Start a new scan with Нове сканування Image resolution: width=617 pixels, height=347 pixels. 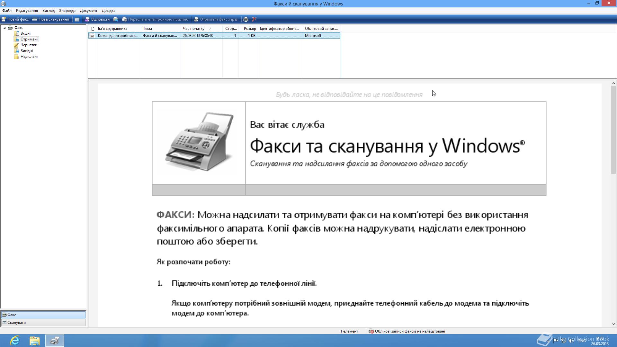(x=50, y=19)
